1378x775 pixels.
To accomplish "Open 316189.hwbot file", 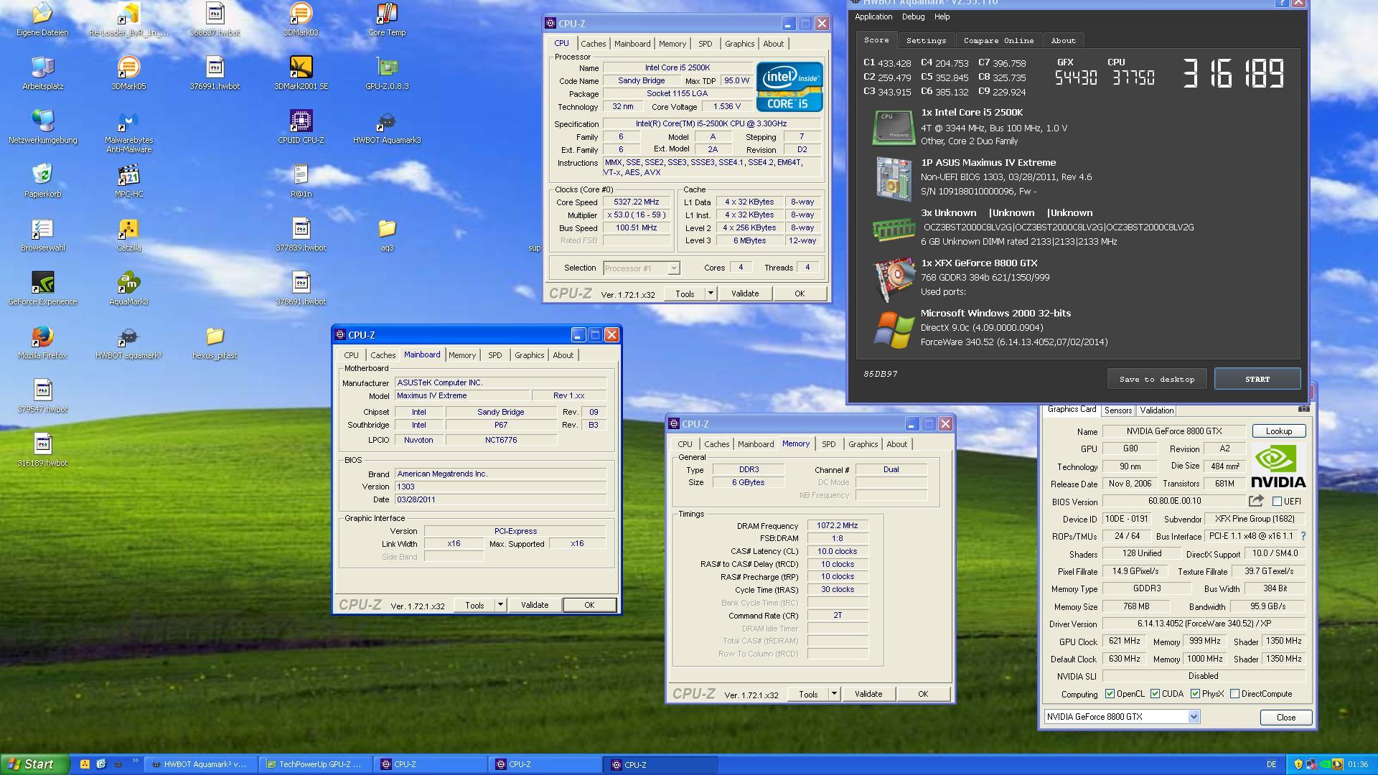I will tap(42, 450).
